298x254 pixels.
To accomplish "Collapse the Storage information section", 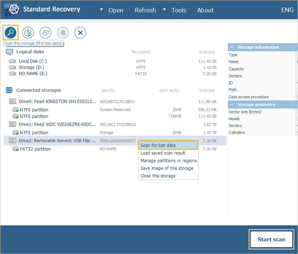I will [233, 47].
